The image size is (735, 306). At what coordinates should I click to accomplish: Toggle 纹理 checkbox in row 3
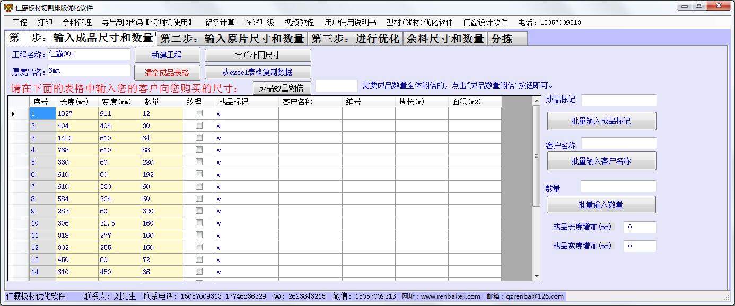point(199,138)
